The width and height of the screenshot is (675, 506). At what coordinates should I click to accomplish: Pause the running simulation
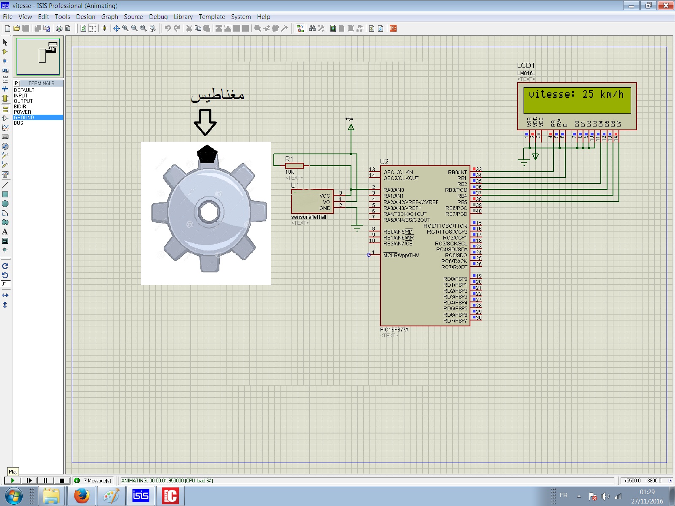(x=46, y=480)
